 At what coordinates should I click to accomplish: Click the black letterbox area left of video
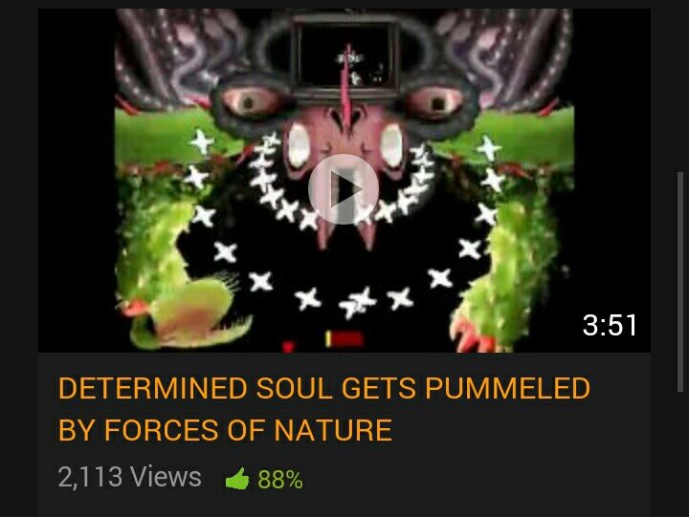coord(77,181)
